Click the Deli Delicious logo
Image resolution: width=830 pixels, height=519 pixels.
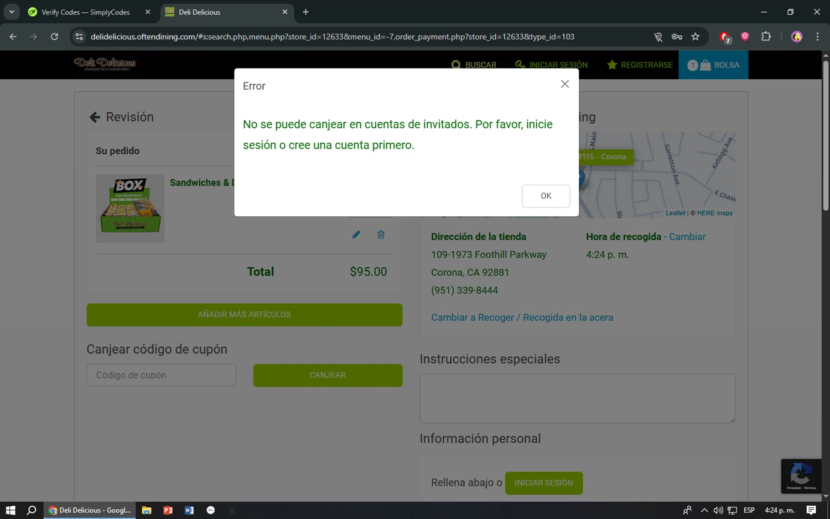tap(105, 64)
